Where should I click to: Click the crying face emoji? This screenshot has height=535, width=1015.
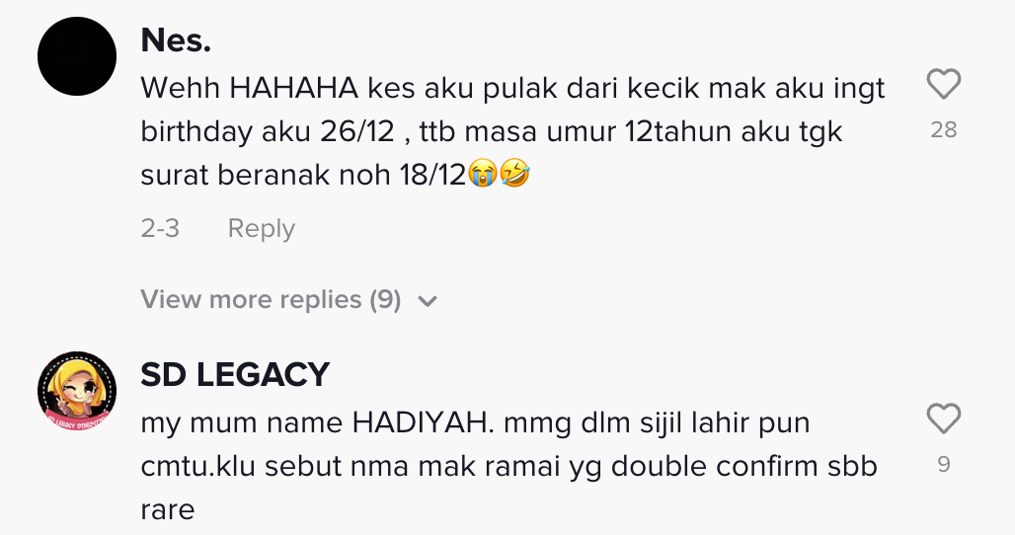482,174
